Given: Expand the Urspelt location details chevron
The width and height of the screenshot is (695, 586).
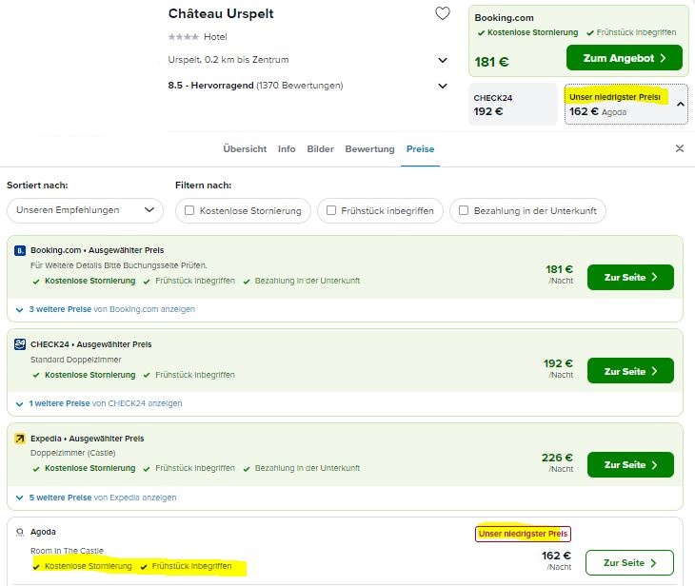Looking at the screenshot, I should point(443,60).
